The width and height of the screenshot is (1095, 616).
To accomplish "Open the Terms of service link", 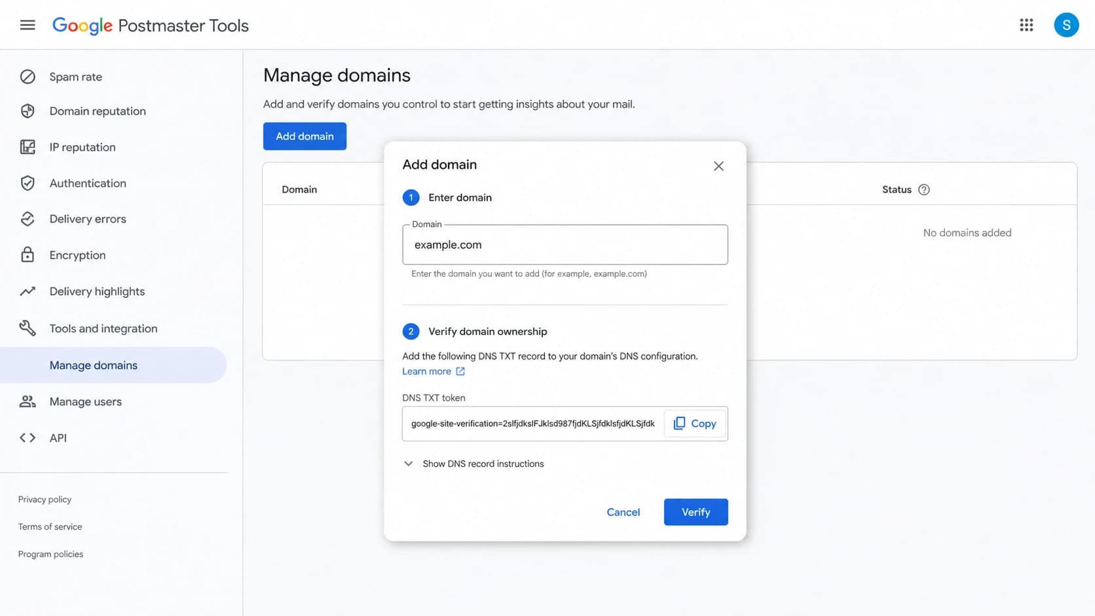I will click(50, 527).
